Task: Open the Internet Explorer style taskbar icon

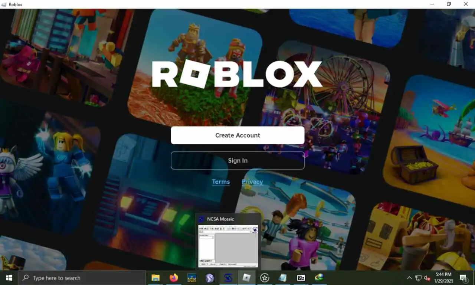Action: [319, 278]
